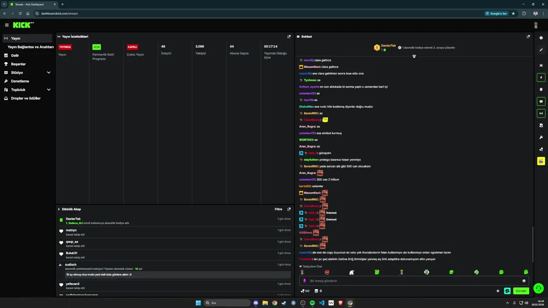Click chat scrollbar in Sohbet panel
Screen dimensions: 548x308
(x=533, y=244)
